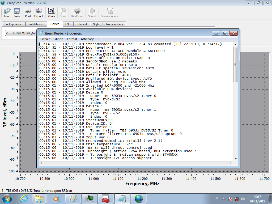Image resolution: width=272 pixels, height=204 pixels.
Task: Open the Satellite info tab
Action: (x=36, y=24)
